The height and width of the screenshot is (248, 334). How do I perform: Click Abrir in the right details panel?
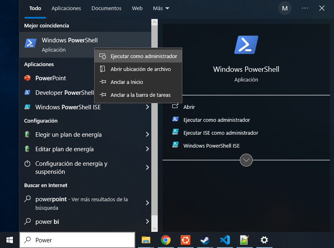189,107
